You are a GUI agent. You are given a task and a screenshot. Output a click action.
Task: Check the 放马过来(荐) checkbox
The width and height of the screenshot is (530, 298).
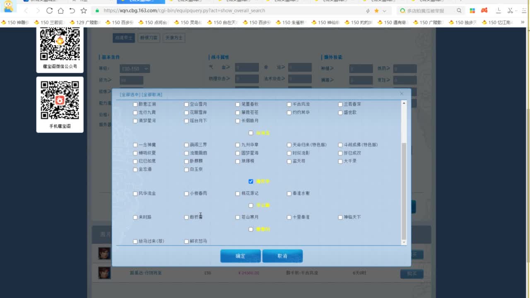(x=135, y=241)
